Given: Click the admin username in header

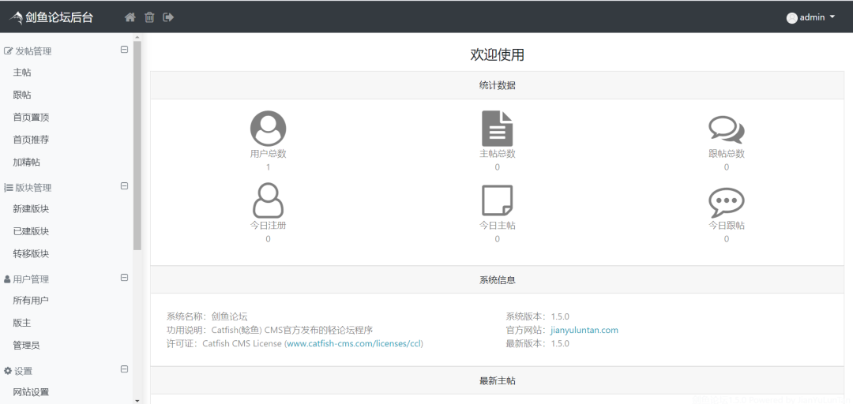Looking at the screenshot, I should click(x=812, y=17).
